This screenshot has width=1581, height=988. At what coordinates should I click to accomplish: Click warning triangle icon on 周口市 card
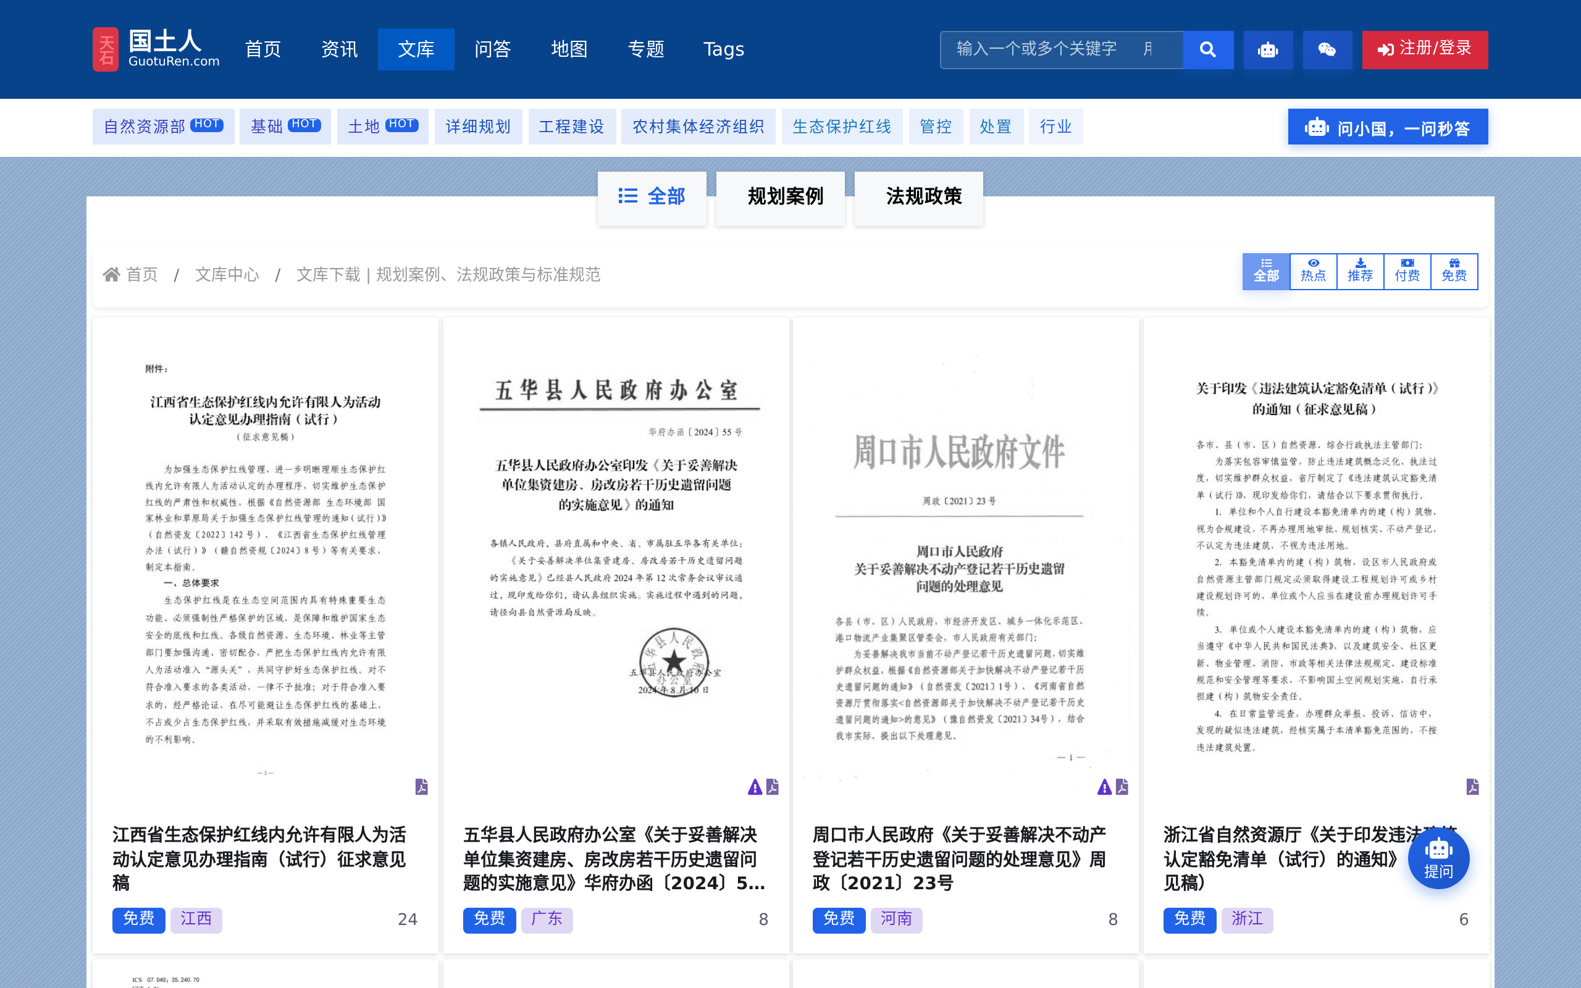[1104, 787]
